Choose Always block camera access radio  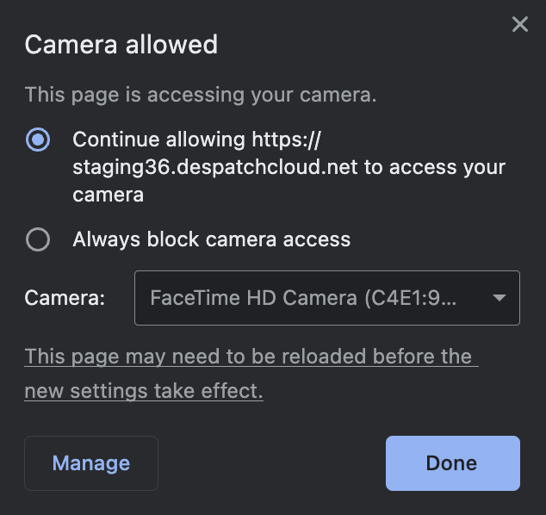coord(38,239)
